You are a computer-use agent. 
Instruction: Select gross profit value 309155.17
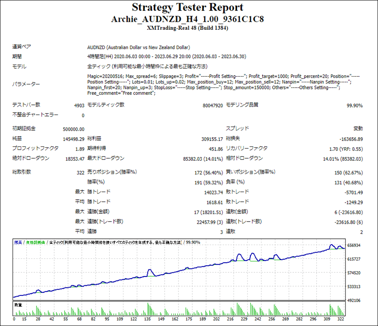[x=212, y=139]
